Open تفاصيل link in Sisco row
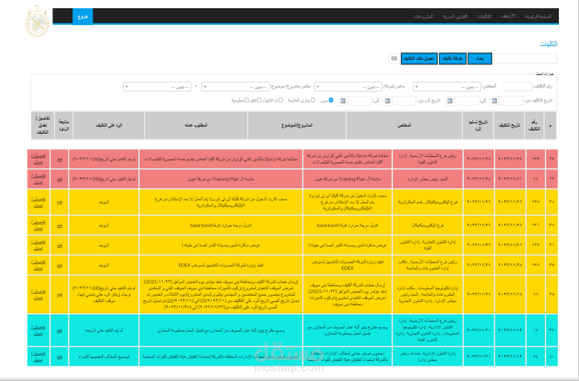This screenshot has height=381, width=579. point(39,155)
